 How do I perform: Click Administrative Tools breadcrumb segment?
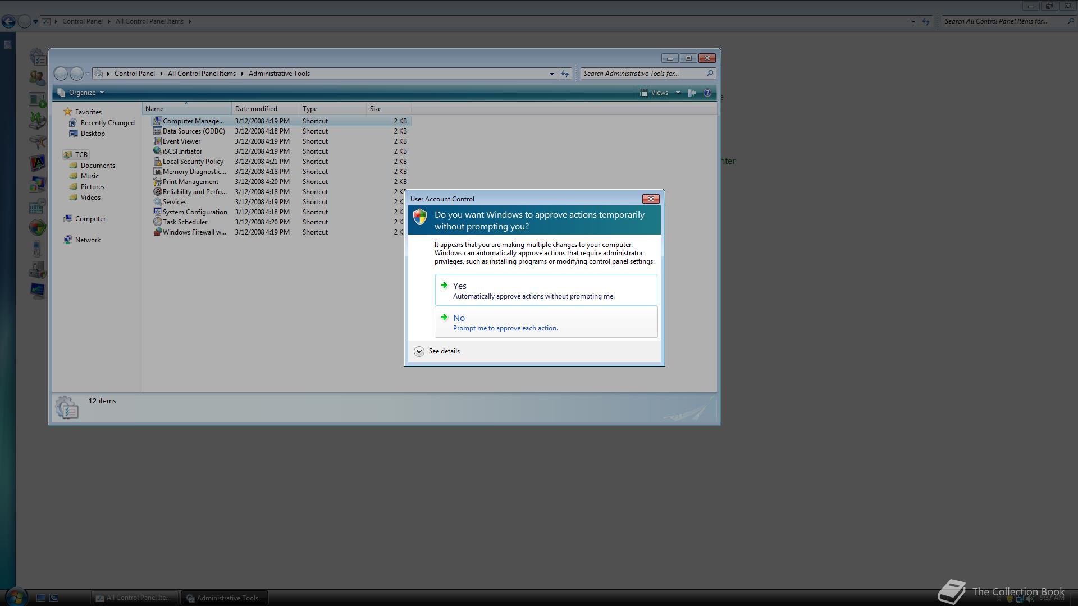[279, 74]
